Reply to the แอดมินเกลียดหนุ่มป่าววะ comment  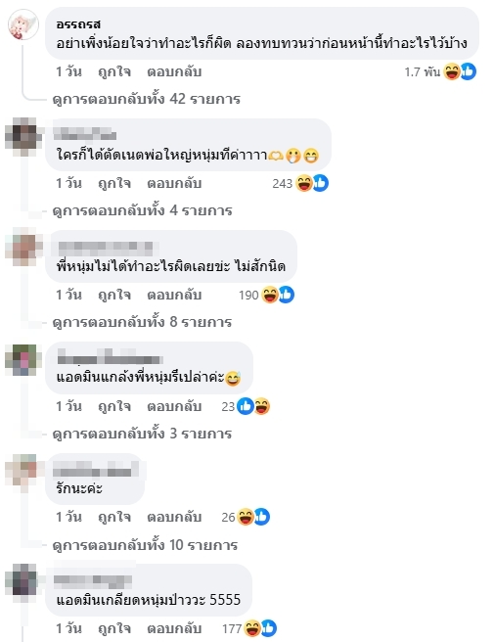click(174, 628)
